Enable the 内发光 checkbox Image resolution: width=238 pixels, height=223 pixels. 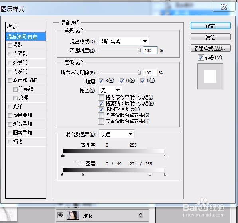pyautogui.click(x=10, y=72)
